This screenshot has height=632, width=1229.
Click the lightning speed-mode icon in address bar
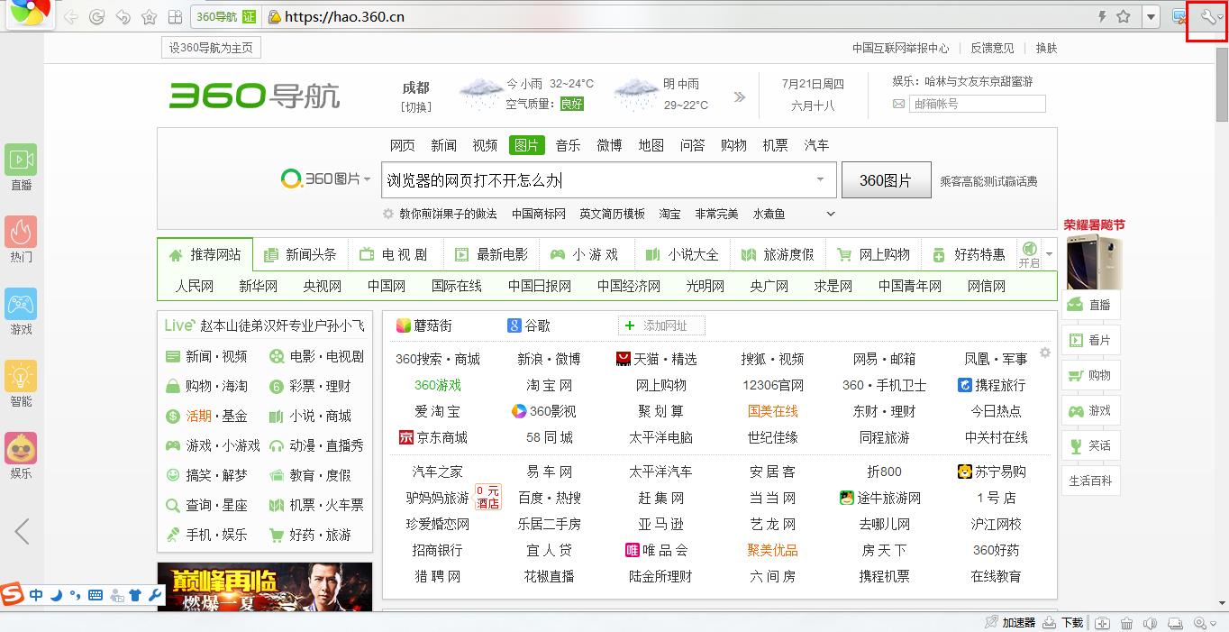pos(1102,17)
